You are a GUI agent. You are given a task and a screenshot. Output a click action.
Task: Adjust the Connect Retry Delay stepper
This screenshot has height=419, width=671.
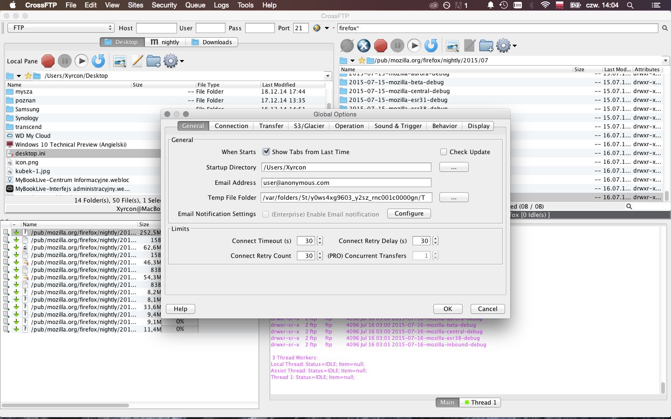435,241
